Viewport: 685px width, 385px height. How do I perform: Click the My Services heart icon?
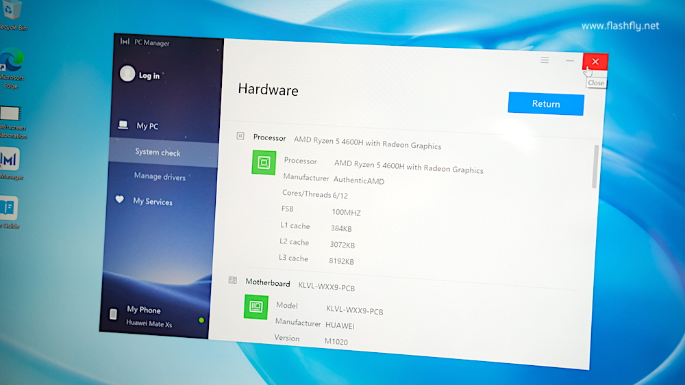point(120,200)
